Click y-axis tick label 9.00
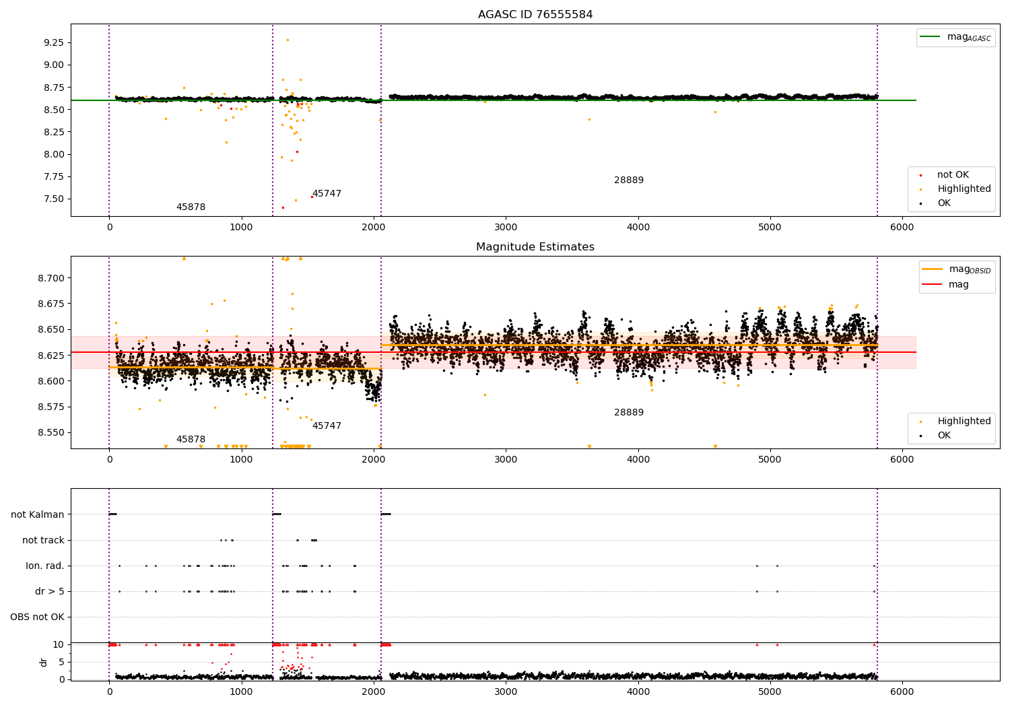 pos(53,65)
